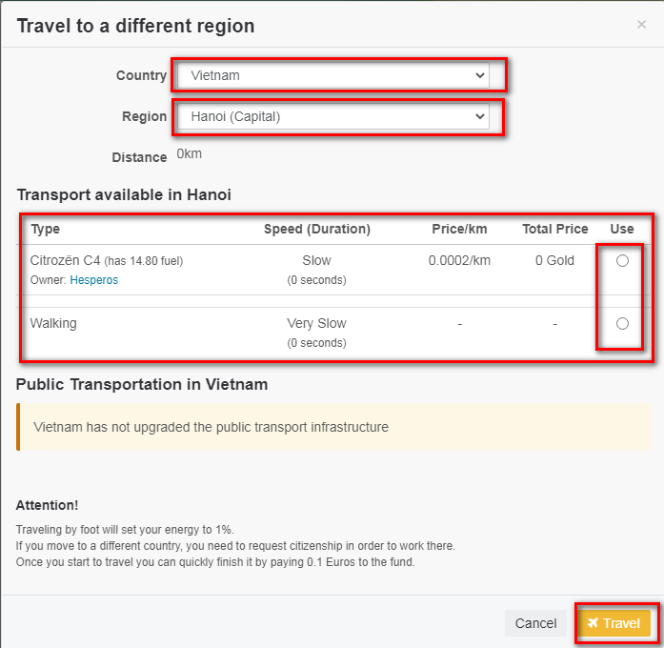Click the Citrozën C4 vehicle name
This screenshot has height=648, width=664.
point(65,260)
